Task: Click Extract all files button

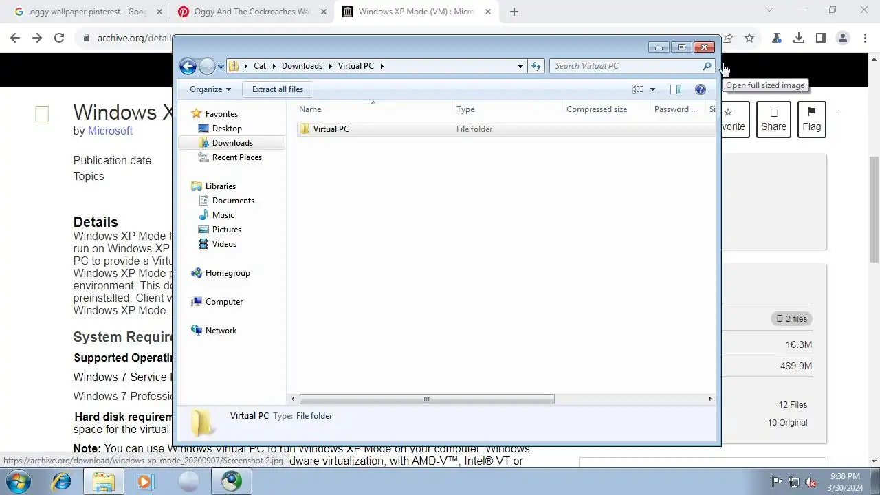Action: coord(278,89)
